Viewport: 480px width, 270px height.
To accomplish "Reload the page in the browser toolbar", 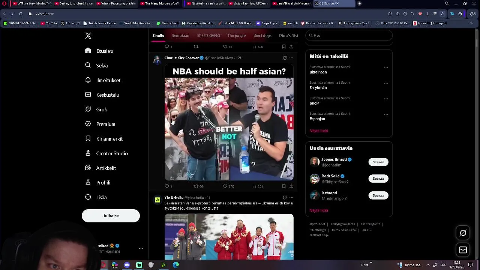I will [x=20, y=14].
